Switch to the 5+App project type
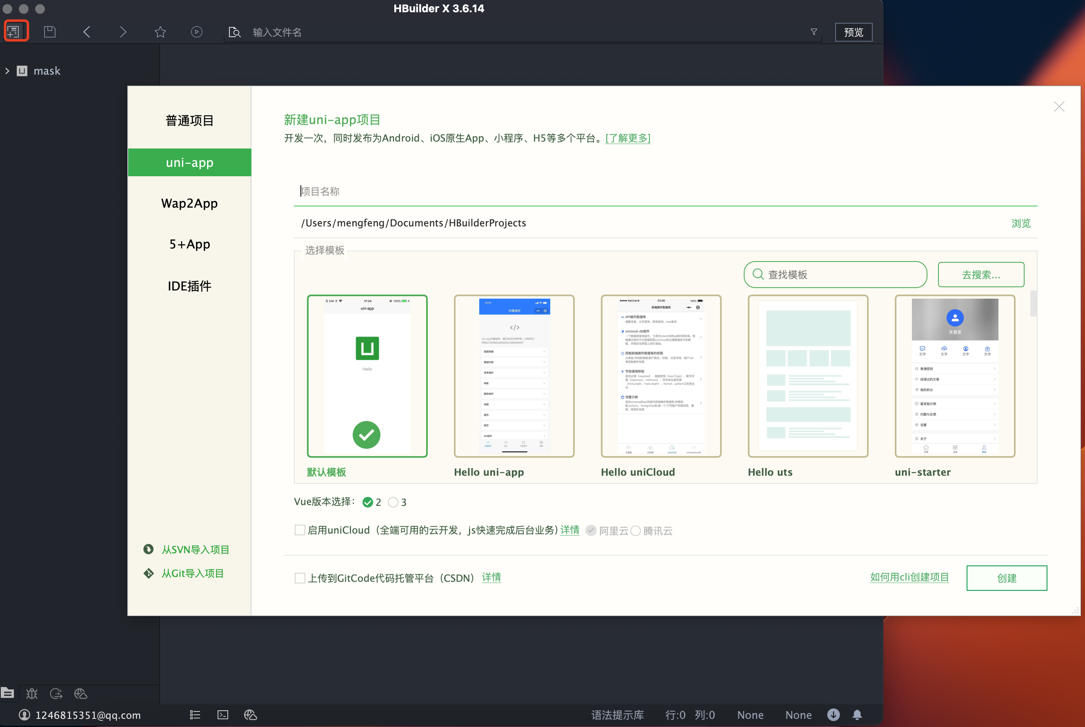This screenshot has width=1085, height=727. [189, 244]
